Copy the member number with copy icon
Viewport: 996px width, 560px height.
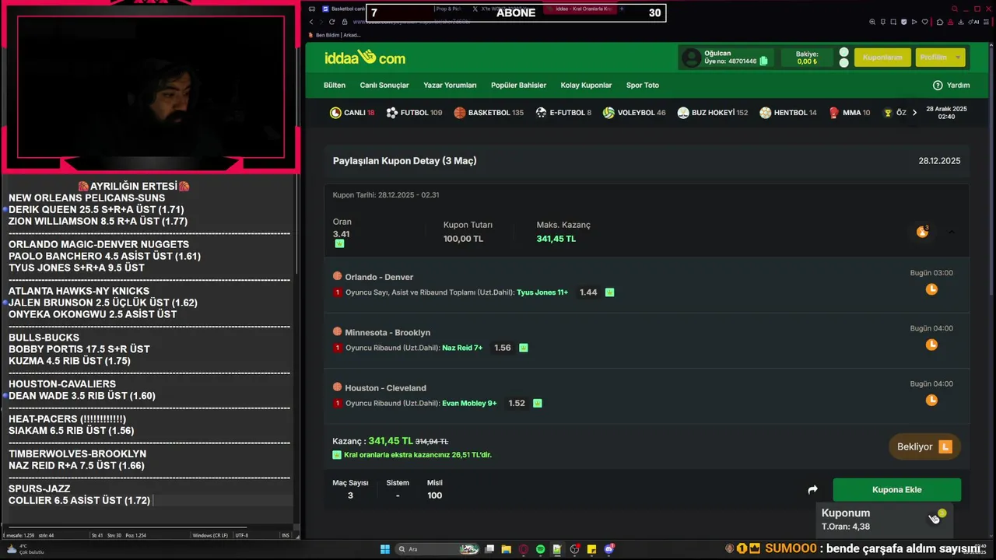tap(763, 61)
